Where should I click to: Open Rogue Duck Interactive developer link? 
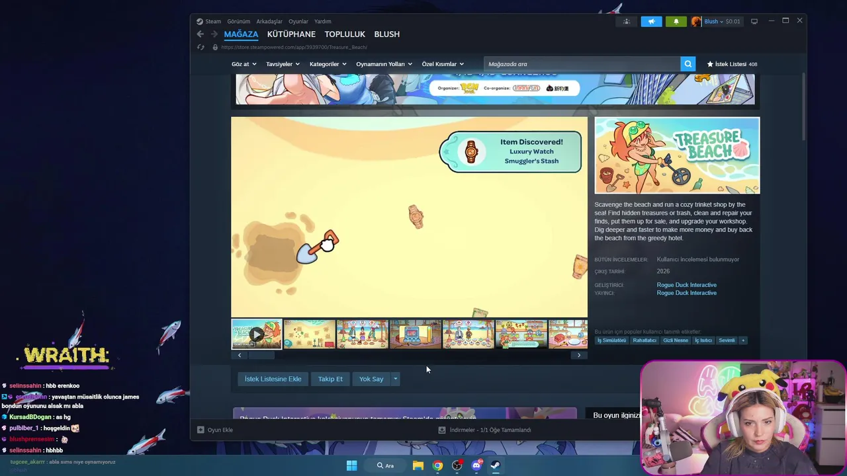pyautogui.click(x=686, y=285)
